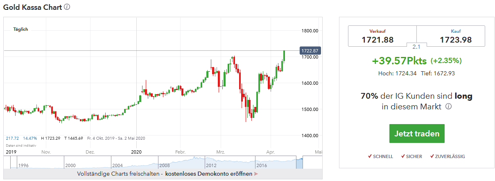
Task: Click the 2.1 spread badge
Action: pyautogui.click(x=416, y=45)
